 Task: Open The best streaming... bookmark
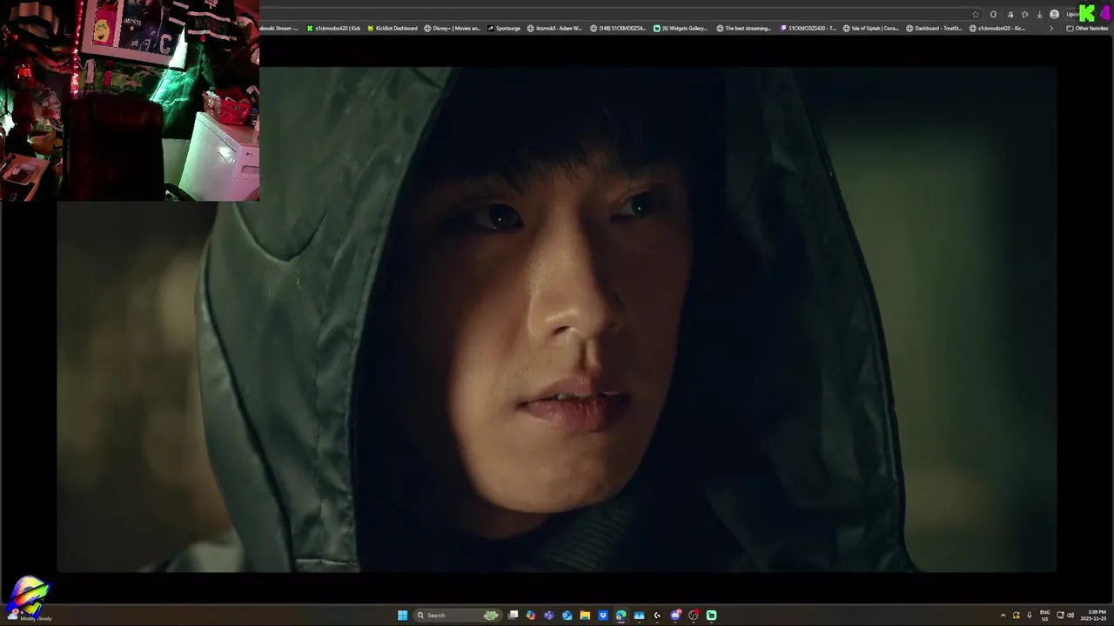(x=743, y=28)
